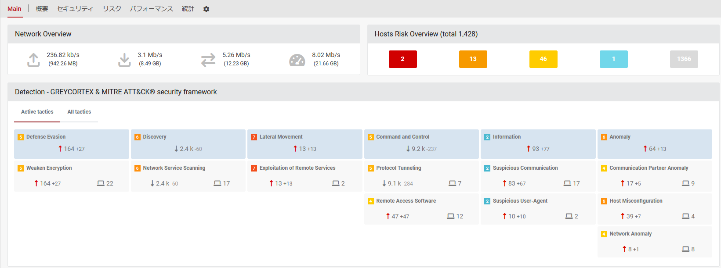Open the Exploitation of Remote Services technique
This screenshot has height=268, width=721.
(297, 168)
